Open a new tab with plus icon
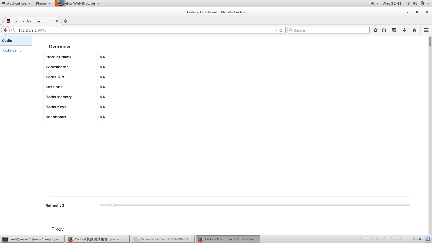The width and height of the screenshot is (432, 243). (x=66, y=21)
